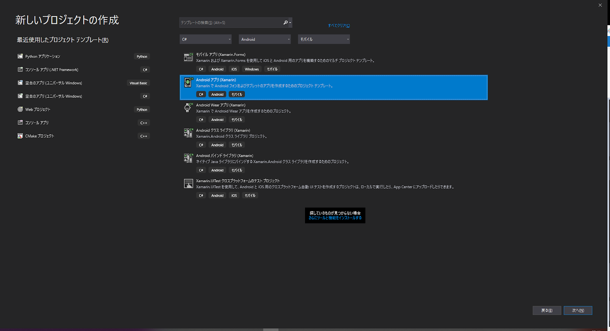
Task: Click iOS tag under Xamarin.UITest template
Action: pyautogui.click(x=234, y=196)
